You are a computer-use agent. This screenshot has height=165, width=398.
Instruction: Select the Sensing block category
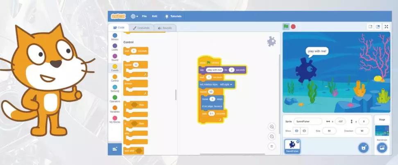[x=115, y=88]
